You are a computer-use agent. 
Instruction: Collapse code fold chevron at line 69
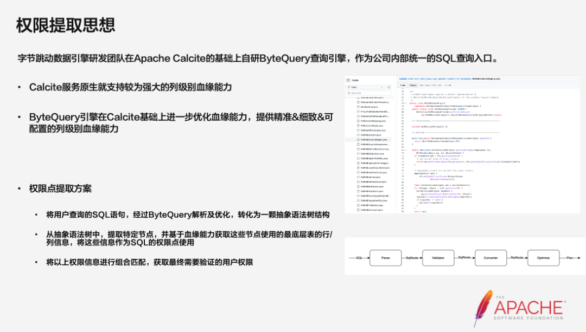(405, 150)
